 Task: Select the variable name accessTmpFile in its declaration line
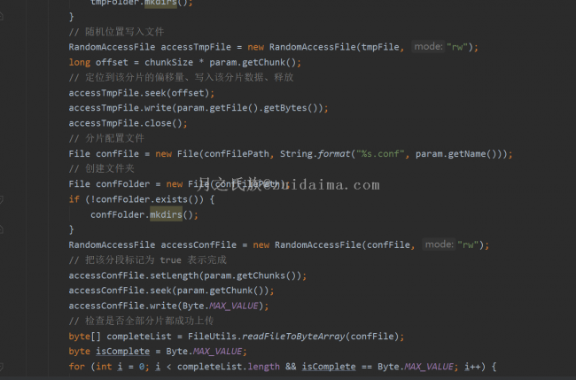tap(196, 47)
